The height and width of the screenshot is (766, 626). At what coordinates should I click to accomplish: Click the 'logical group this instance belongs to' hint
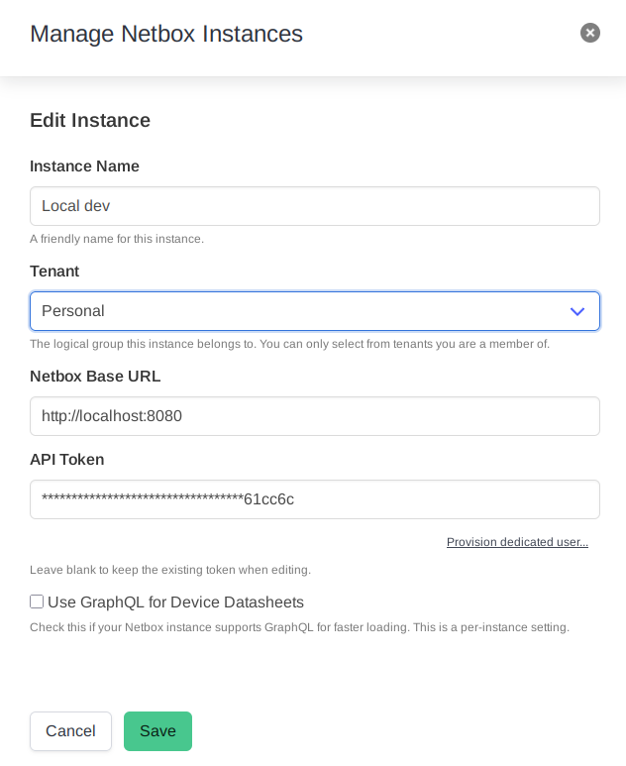click(x=289, y=344)
